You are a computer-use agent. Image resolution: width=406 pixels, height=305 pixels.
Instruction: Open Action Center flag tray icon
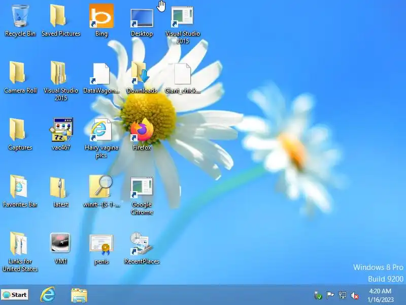[330, 295]
